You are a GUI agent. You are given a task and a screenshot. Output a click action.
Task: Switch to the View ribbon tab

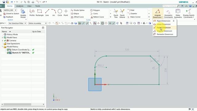coord(29,6)
